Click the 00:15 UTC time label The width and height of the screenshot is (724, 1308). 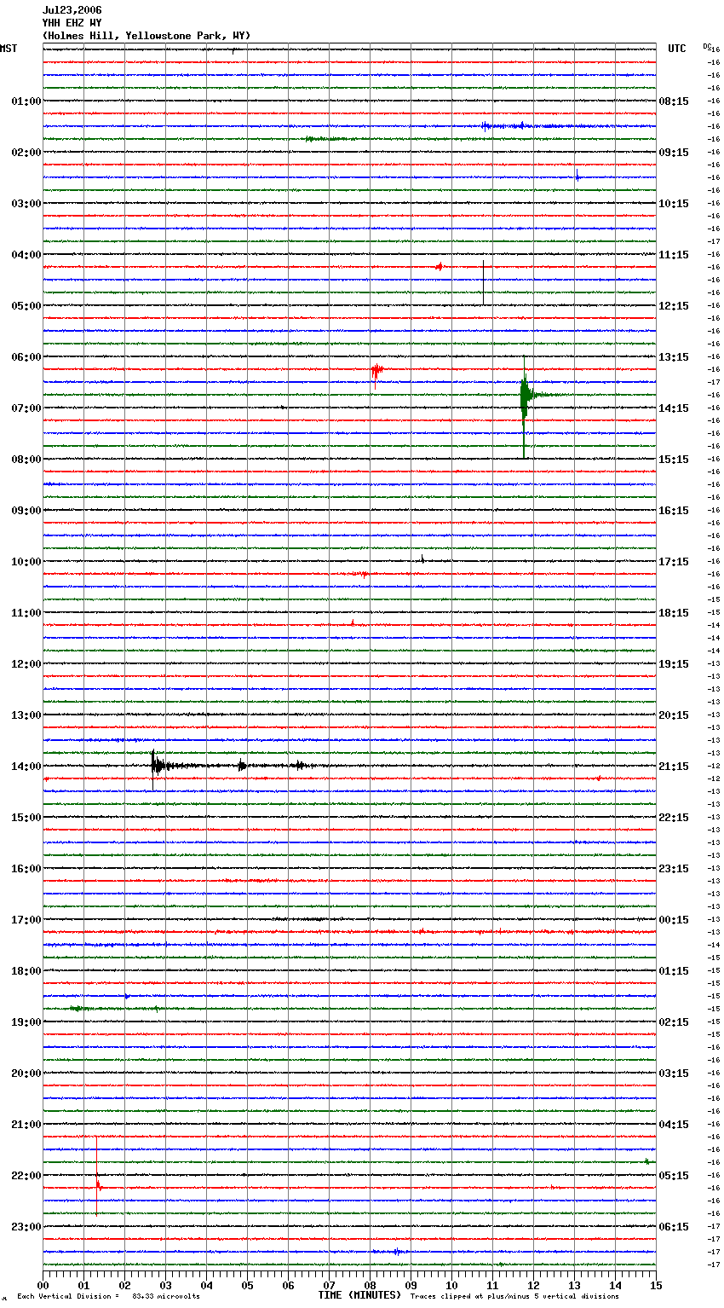674,920
